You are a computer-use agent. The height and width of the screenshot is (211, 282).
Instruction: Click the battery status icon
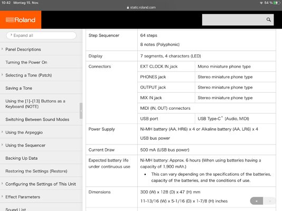277,3
